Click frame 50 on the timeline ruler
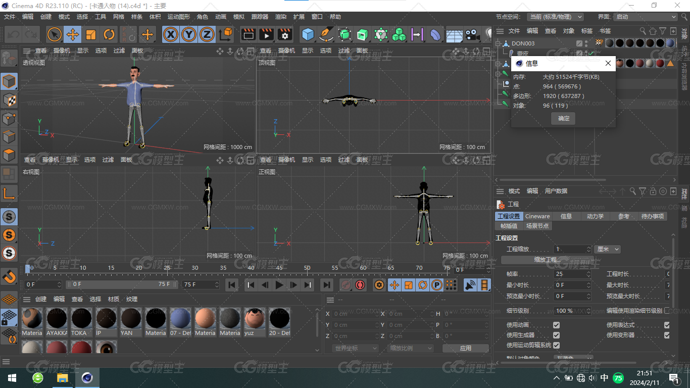The width and height of the screenshot is (690, 388). pos(307,268)
